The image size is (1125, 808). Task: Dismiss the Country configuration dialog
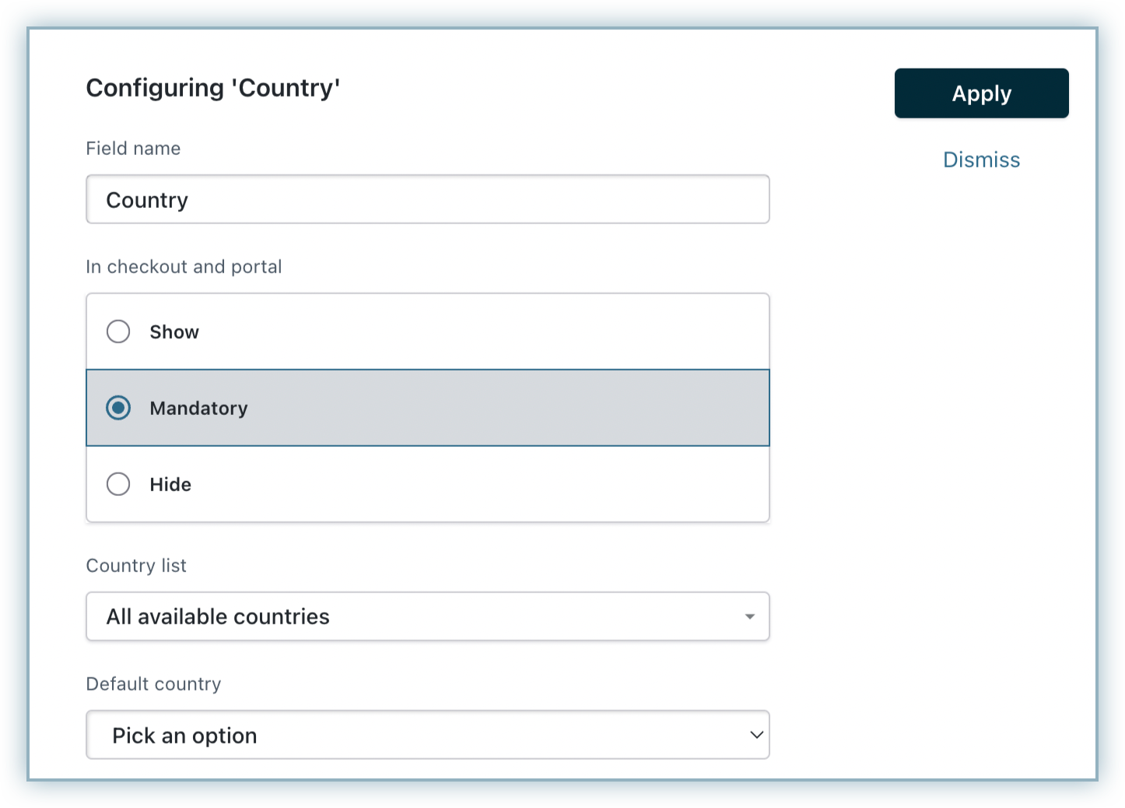coord(981,160)
